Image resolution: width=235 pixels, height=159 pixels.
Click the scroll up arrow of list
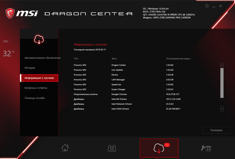coord(222,65)
